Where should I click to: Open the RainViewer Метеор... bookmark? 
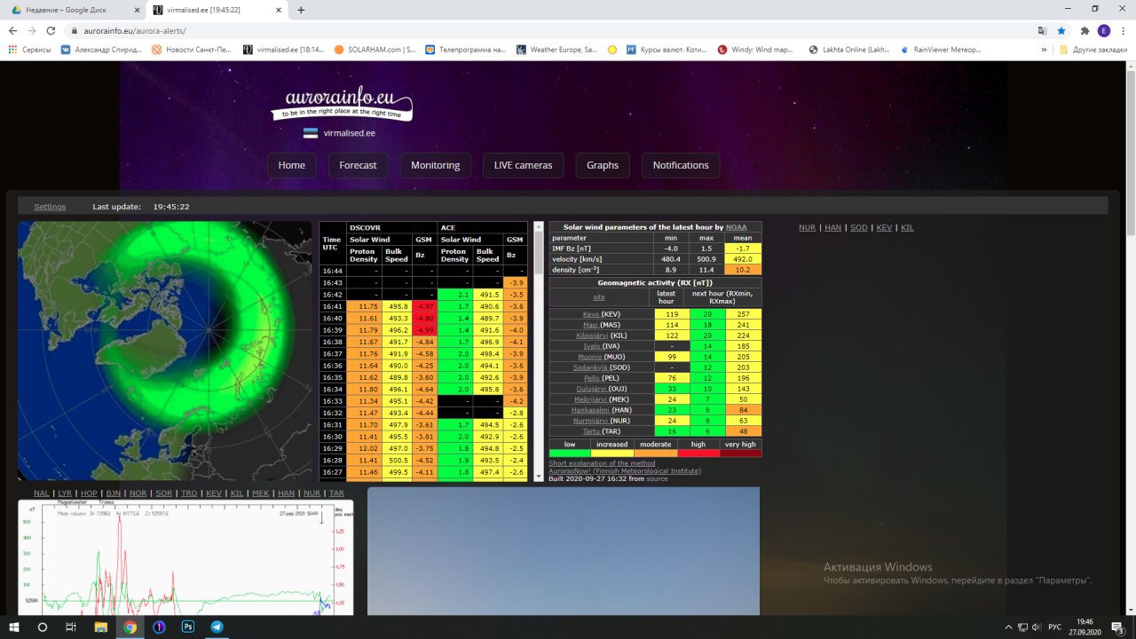pos(941,50)
